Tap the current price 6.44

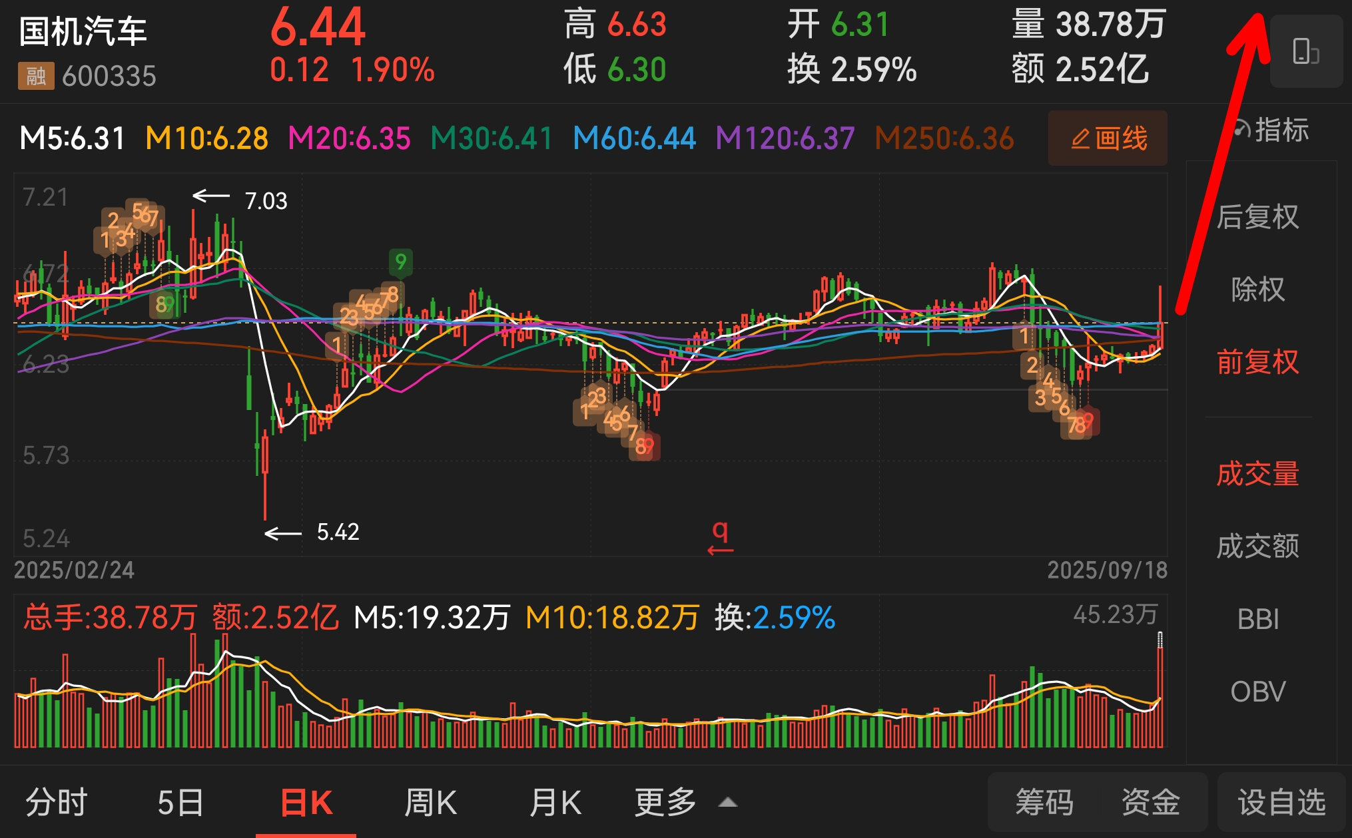(x=318, y=27)
